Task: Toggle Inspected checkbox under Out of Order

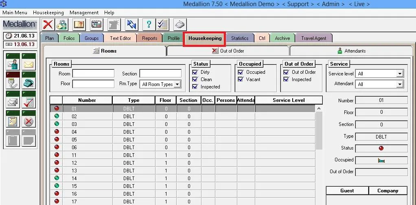Action: 287,79
